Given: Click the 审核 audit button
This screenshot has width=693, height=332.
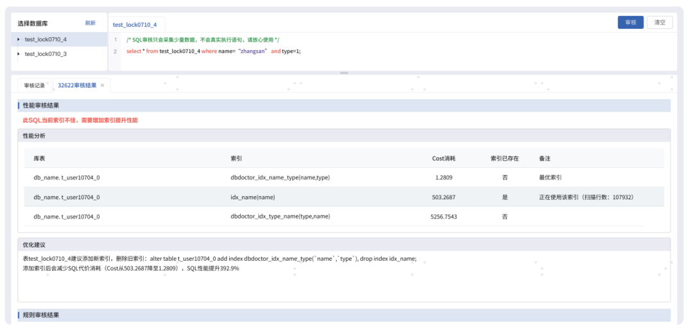Looking at the screenshot, I should point(630,22).
